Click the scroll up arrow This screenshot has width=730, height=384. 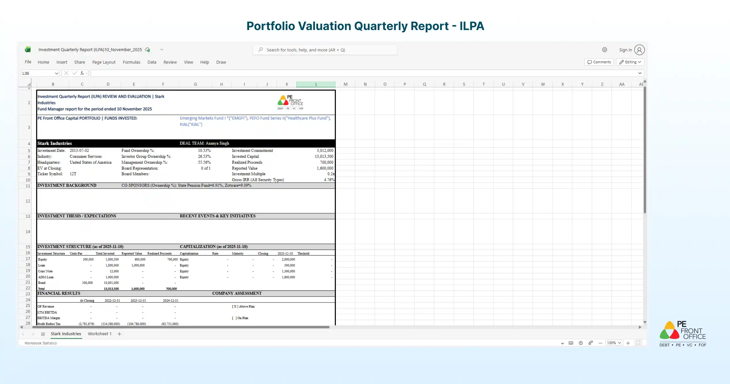coord(645,81)
